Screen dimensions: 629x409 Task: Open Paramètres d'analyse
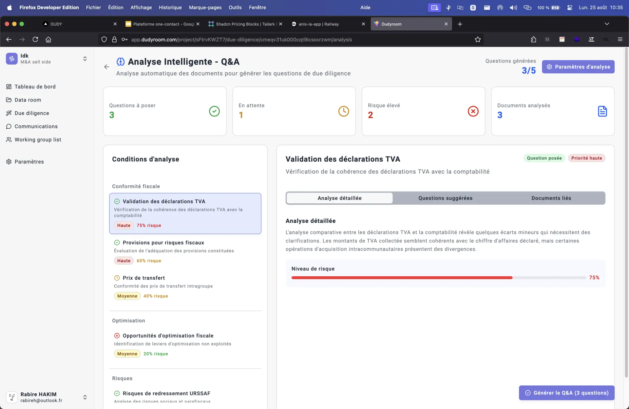pyautogui.click(x=578, y=67)
